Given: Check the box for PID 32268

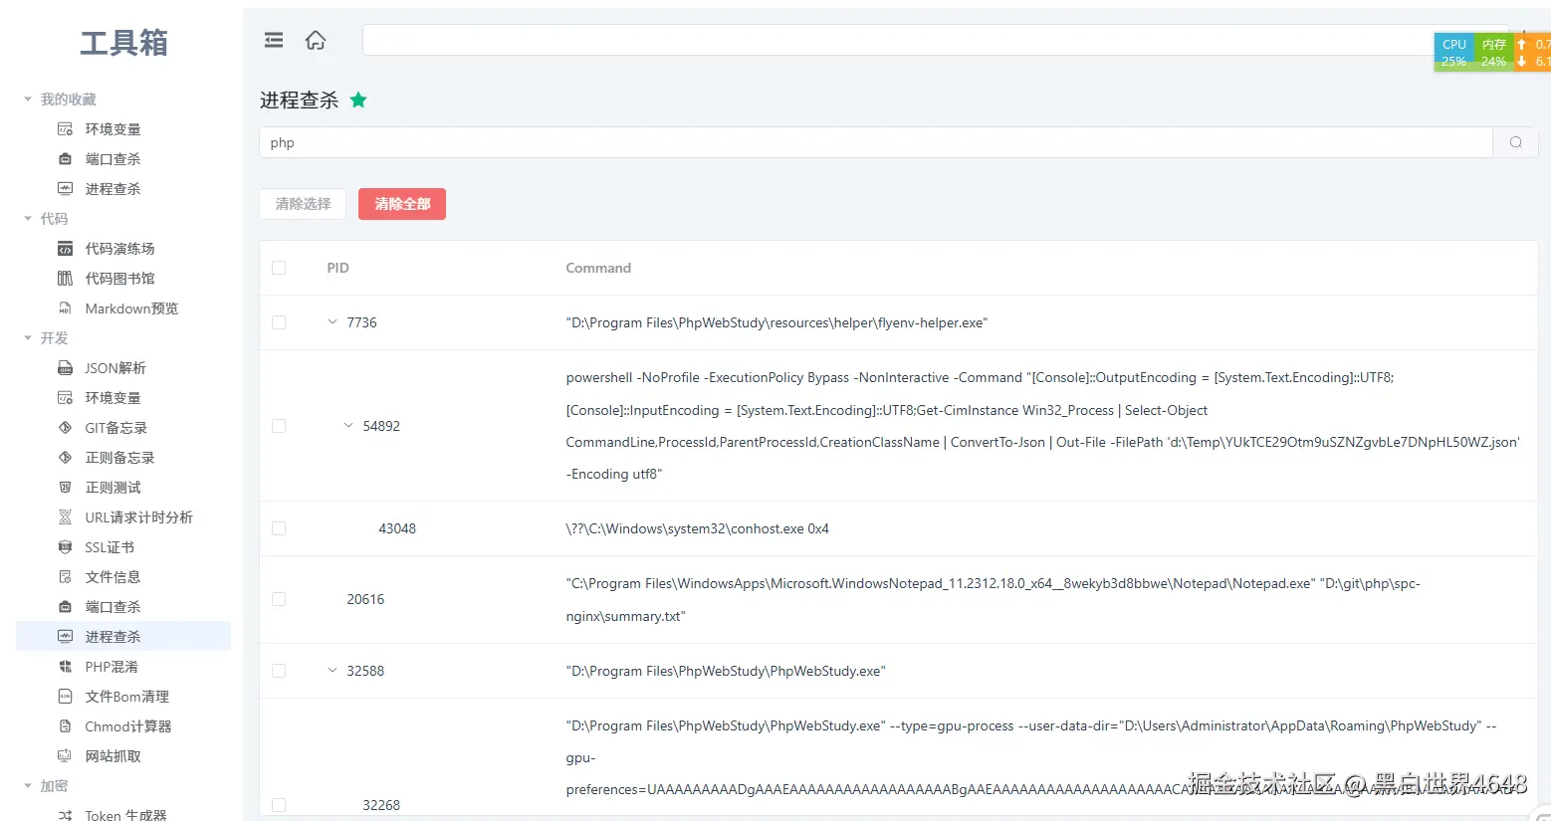Looking at the screenshot, I should [279, 805].
